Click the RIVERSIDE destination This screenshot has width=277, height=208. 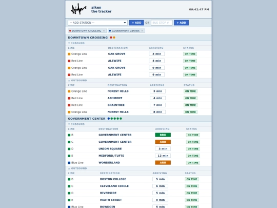tap(108, 193)
